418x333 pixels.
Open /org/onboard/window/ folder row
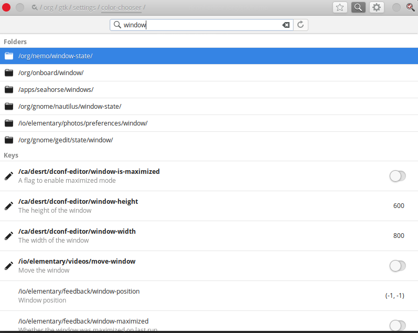point(209,72)
